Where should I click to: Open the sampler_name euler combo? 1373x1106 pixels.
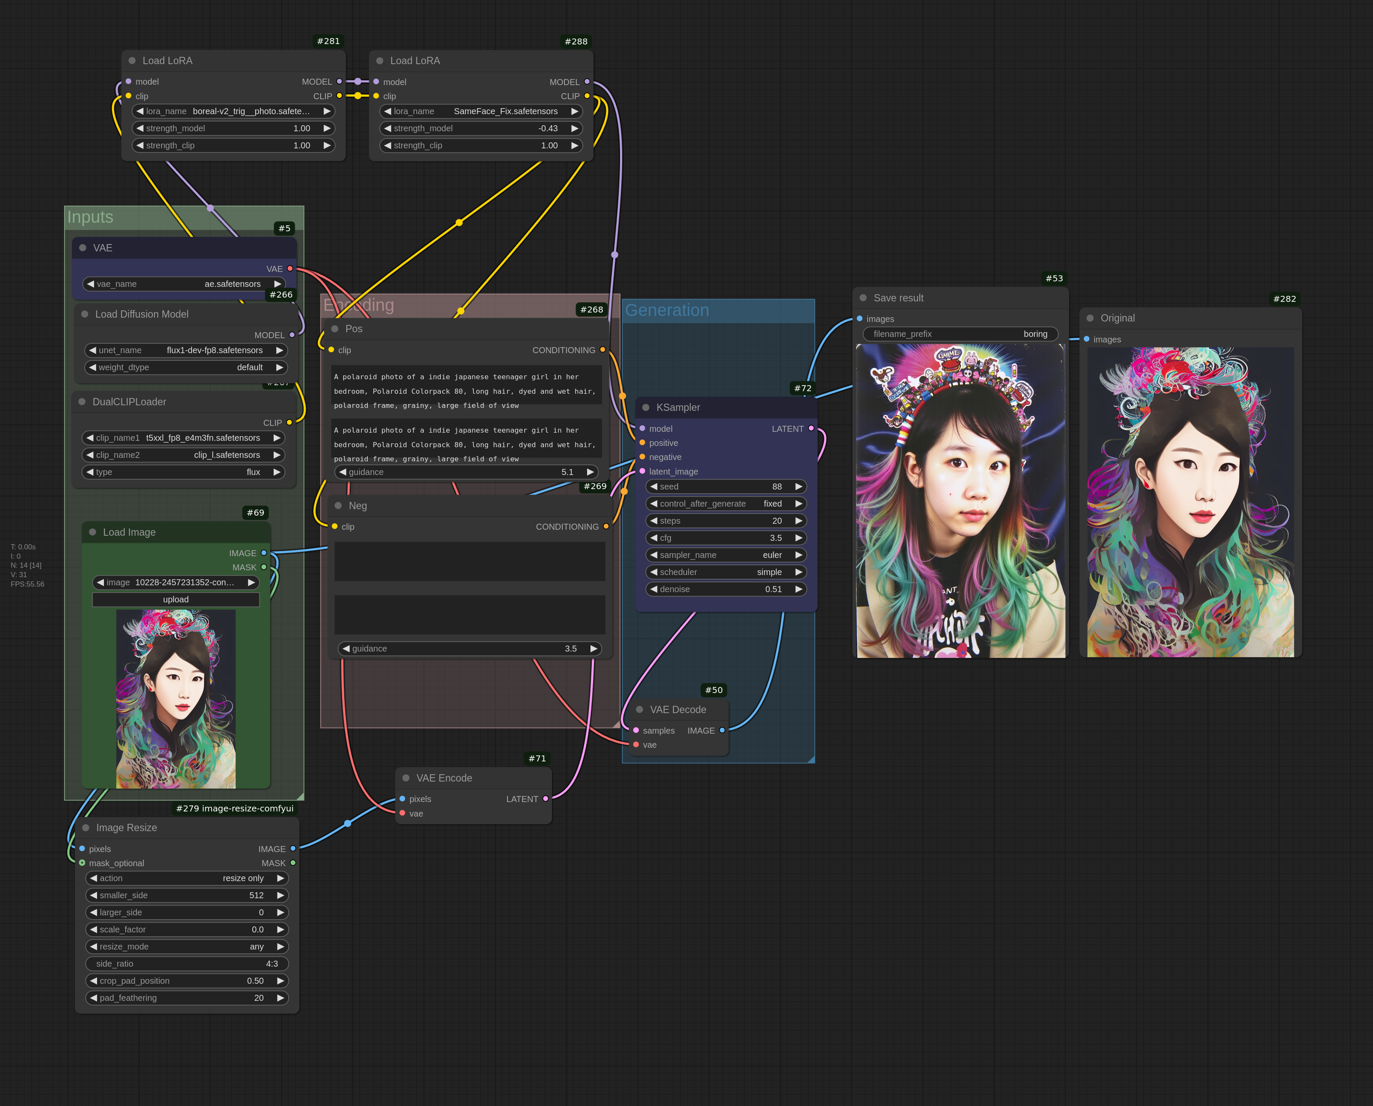[726, 555]
